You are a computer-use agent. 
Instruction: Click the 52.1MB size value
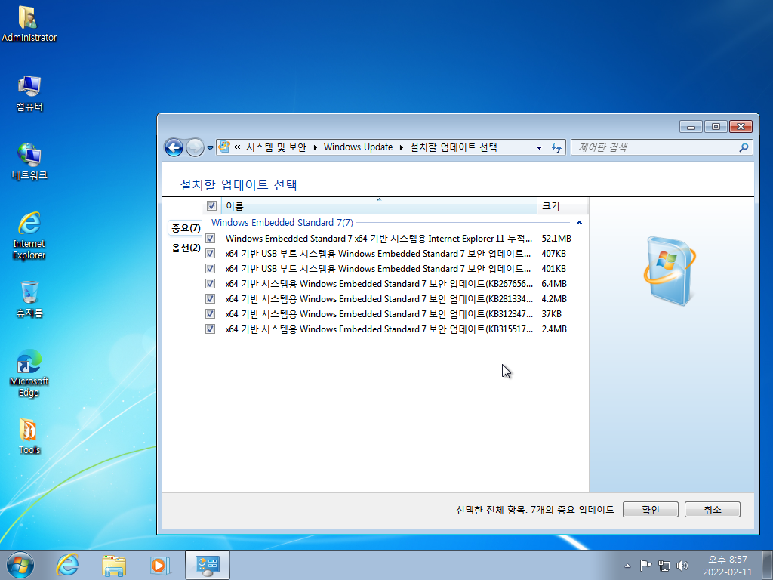point(556,238)
